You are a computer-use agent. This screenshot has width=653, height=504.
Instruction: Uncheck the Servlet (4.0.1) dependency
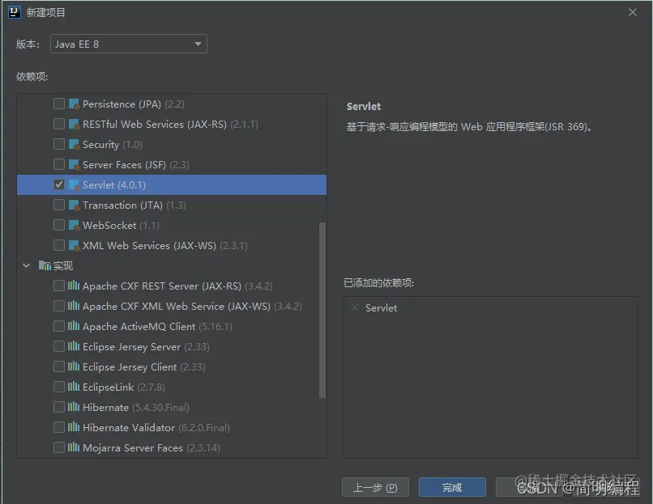[x=58, y=184]
